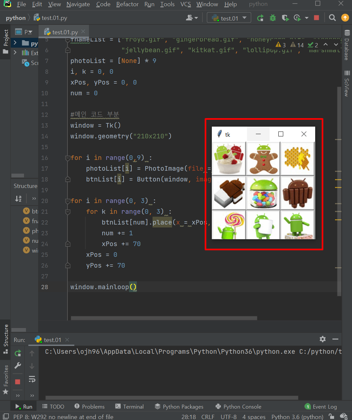Close the test.01.py editor tab
The width and height of the screenshot is (352, 420).
click(x=83, y=32)
